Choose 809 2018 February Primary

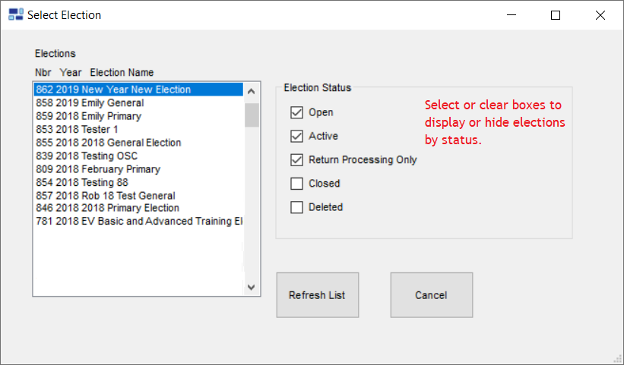pos(138,169)
